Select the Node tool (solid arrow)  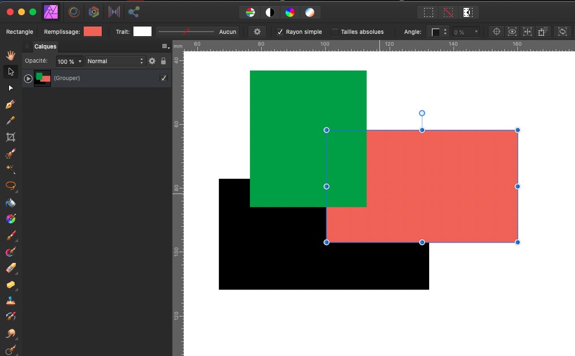[x=11, y=88]
